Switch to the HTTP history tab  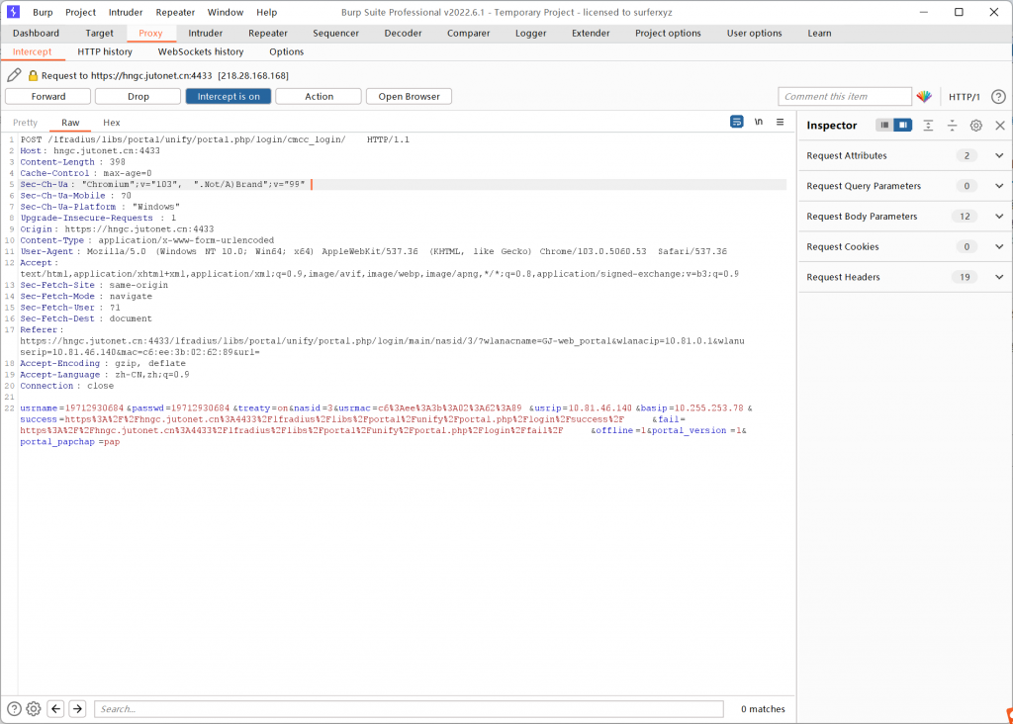(x=105, y=51)
